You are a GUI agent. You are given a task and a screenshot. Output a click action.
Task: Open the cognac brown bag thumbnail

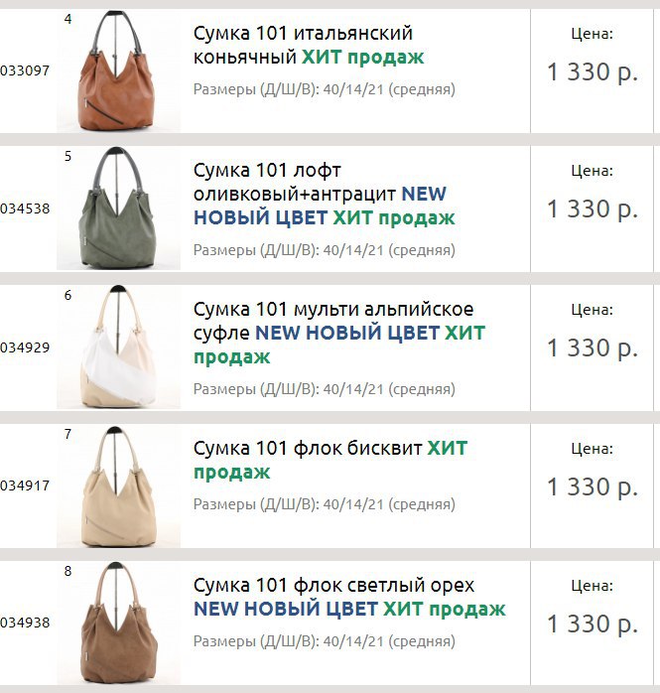pos(118,70)
